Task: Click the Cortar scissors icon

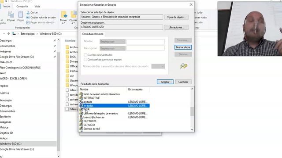Action: click(x=28, y=13)
